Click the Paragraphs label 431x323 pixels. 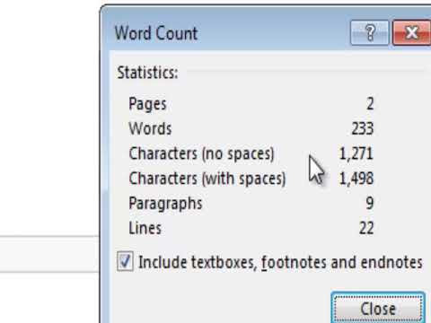[x=165, y=204]
